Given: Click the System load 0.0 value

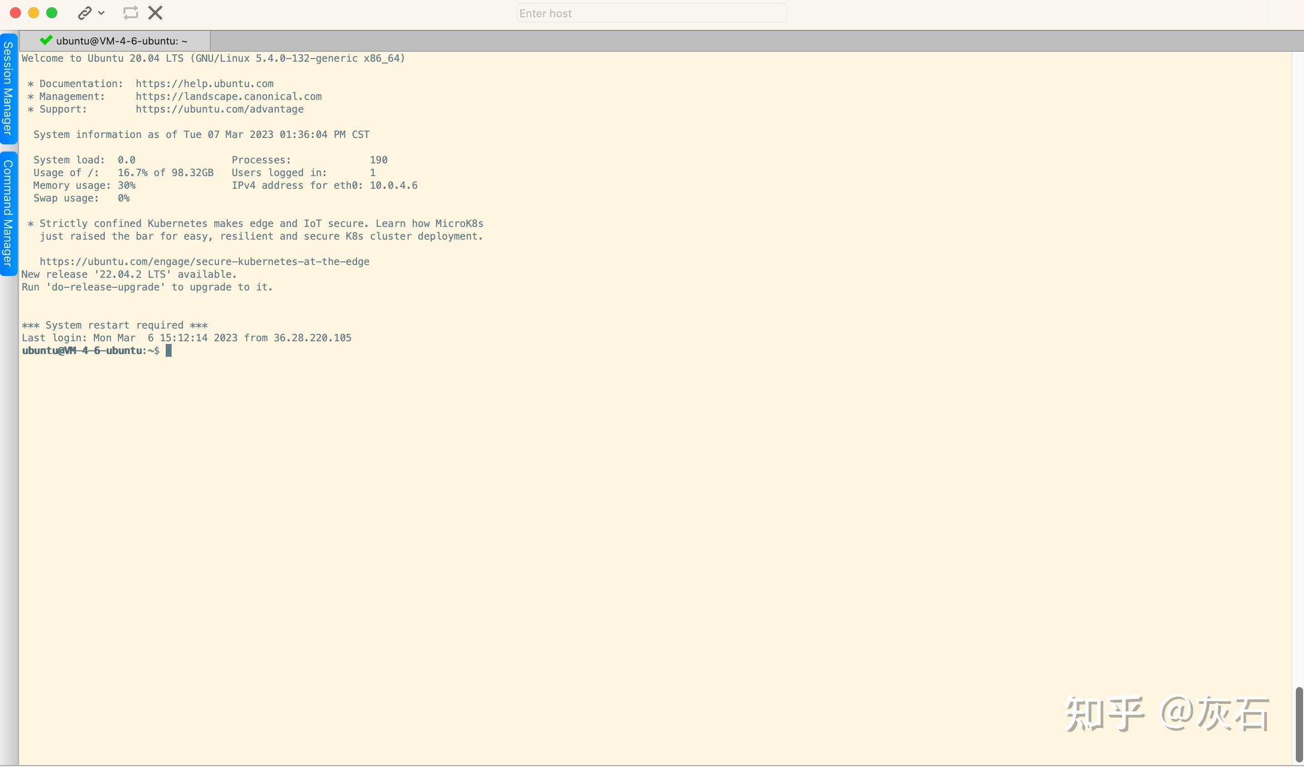Looking at the screenshot, I should [126, 160].
